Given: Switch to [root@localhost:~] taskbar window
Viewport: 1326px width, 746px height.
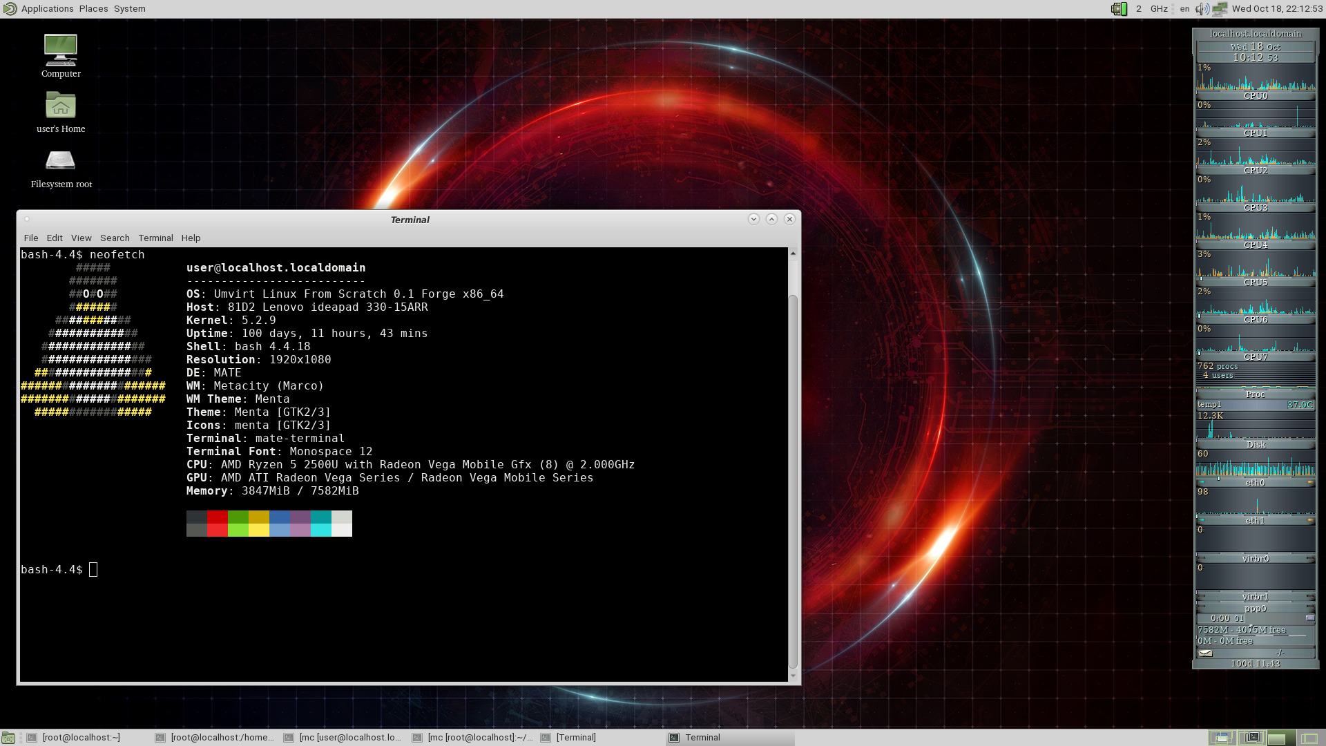Looking at the screenshot, I should pyautogui.click(x=81, y=738).
